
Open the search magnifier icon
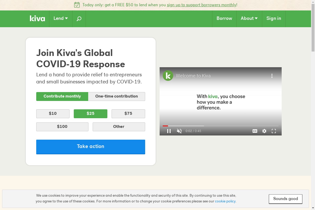tap(79, 19)
